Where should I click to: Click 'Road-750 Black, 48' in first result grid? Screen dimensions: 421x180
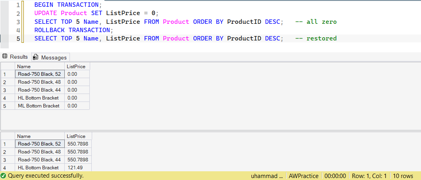point(40,82)
